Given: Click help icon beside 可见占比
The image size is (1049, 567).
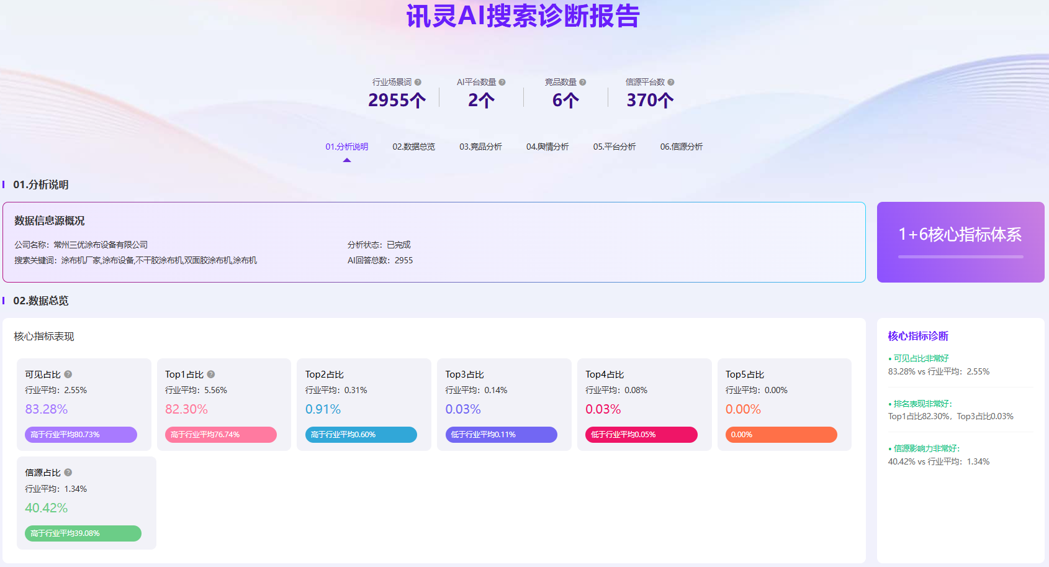Looking at the screenshot, I should 68,374.
